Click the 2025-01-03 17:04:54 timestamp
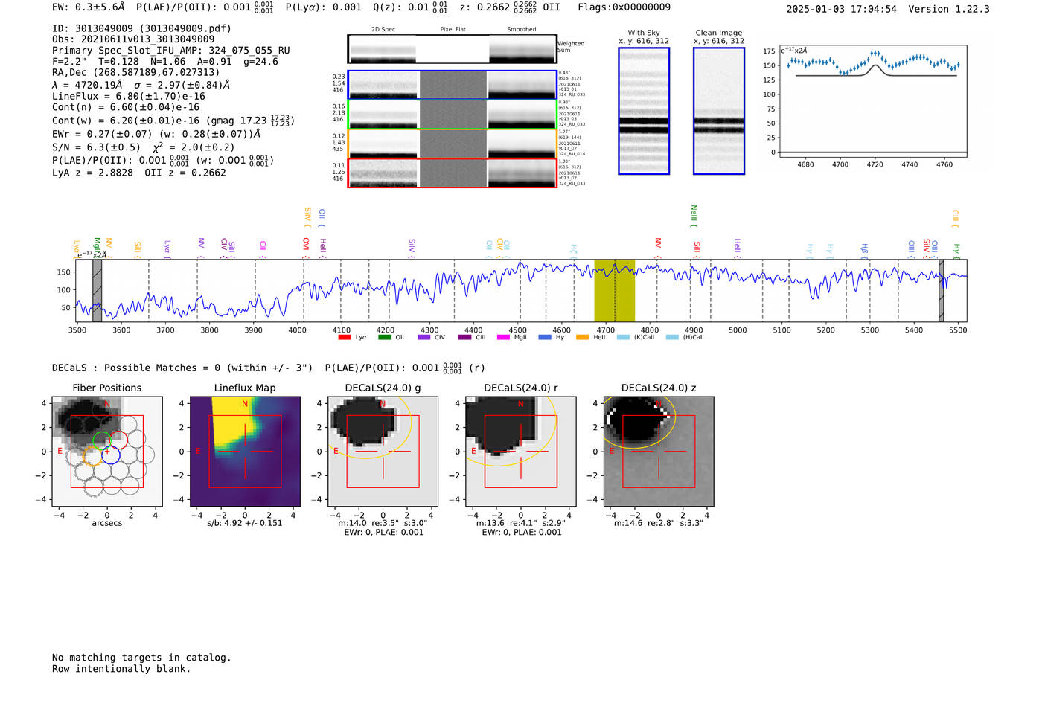This screenshot has height=709, width=1042. pos(842,10)
